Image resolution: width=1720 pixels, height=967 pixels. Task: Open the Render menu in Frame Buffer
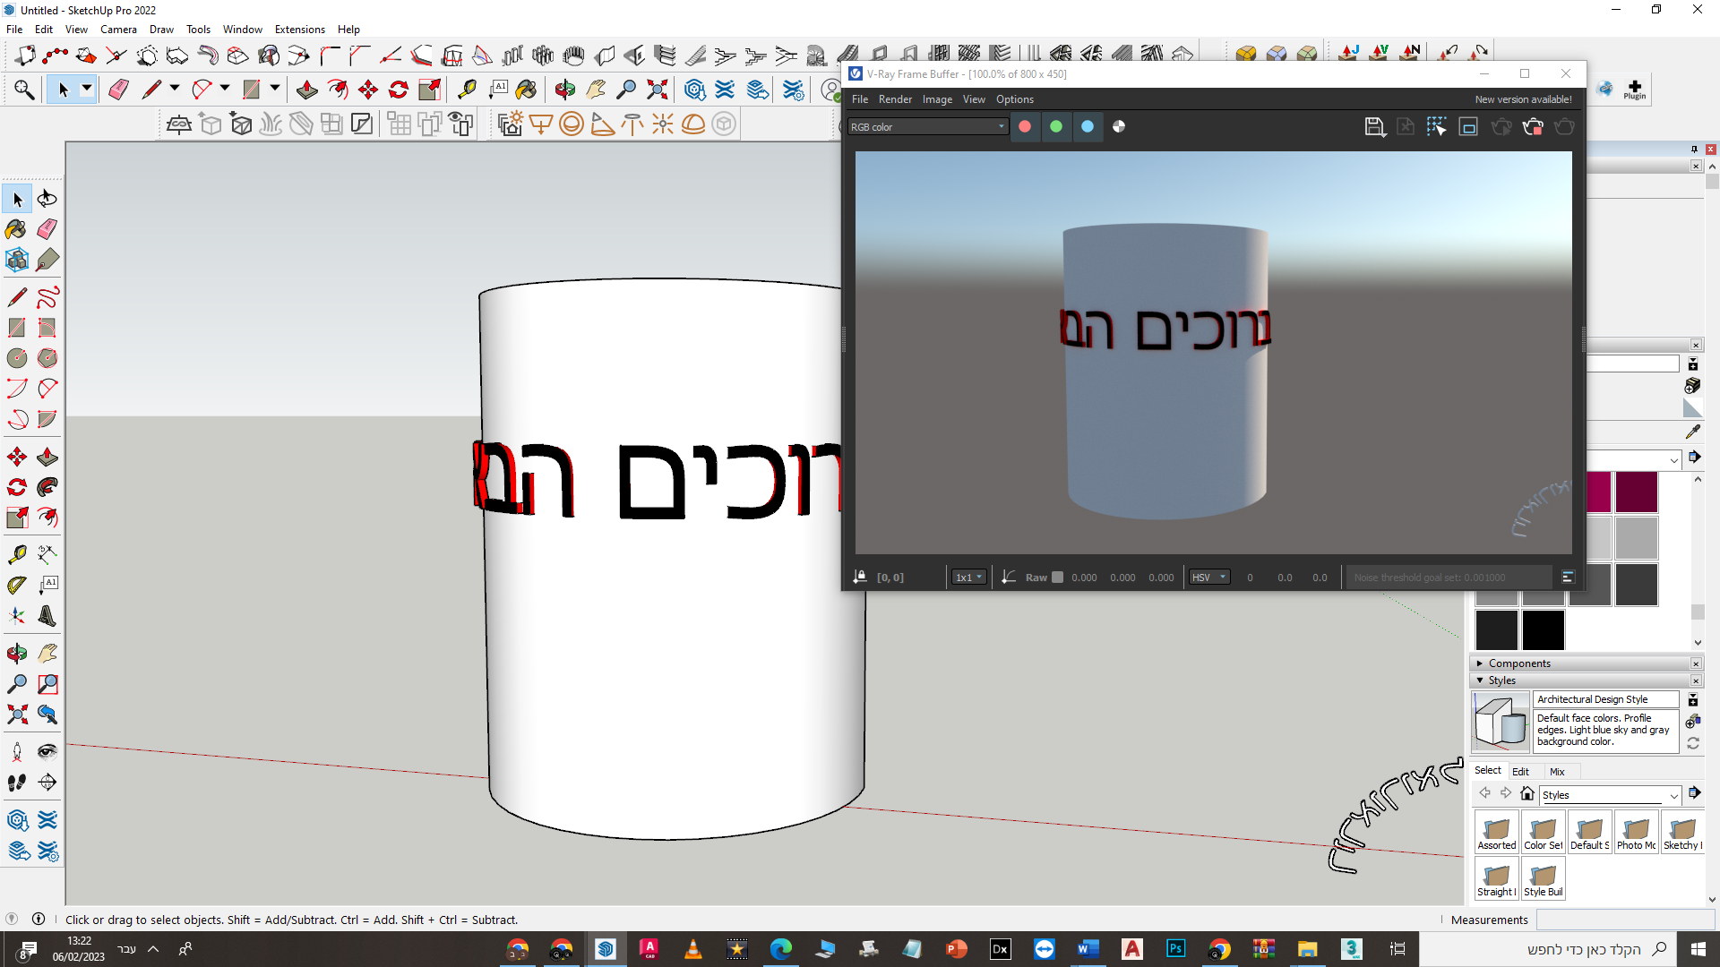coord(894,99)
